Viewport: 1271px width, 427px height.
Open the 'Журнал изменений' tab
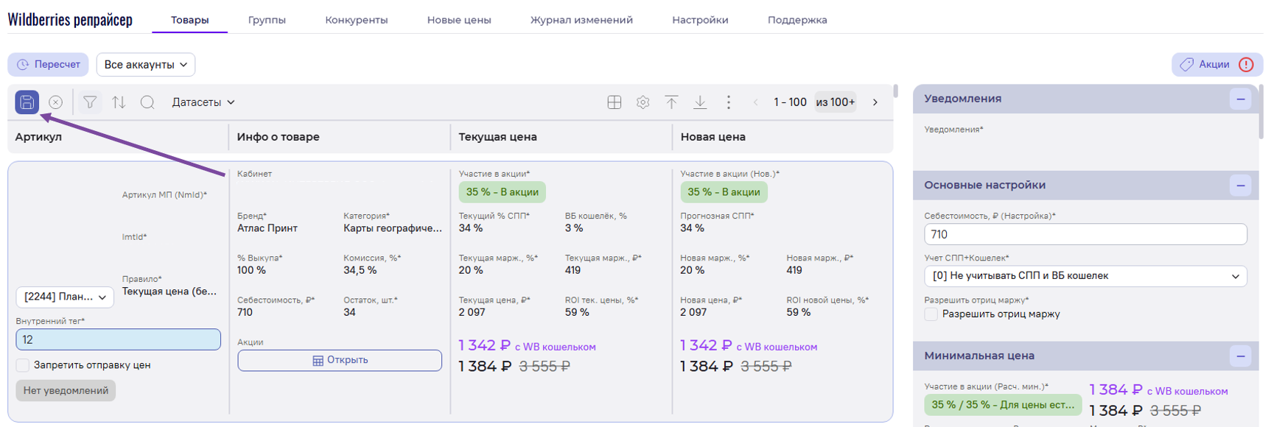click(581, 20)
